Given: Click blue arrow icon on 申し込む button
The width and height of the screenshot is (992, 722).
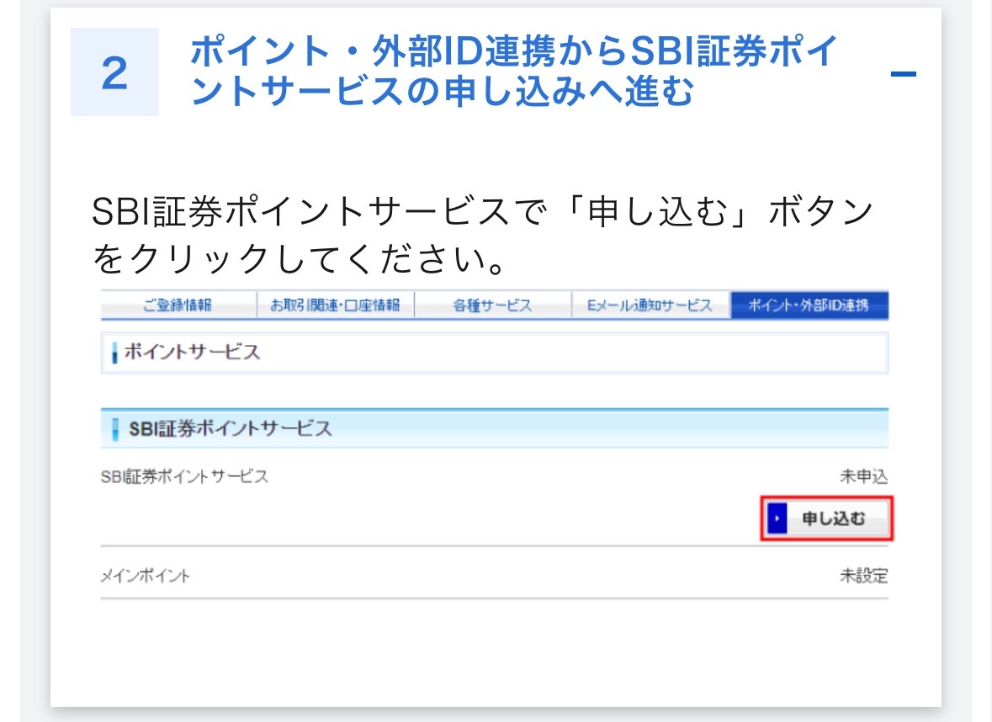Looking at the screenshot, I should point(777,519).
